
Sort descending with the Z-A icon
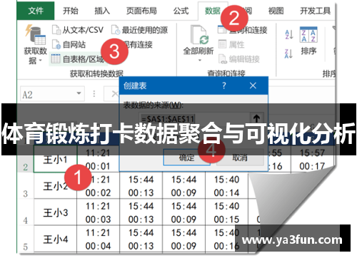click(x=289, y=53)
